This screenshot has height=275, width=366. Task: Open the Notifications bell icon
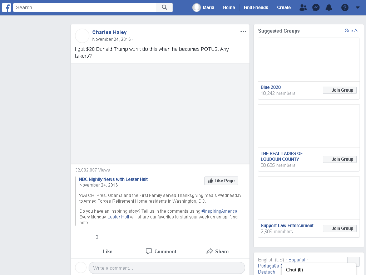329,8
